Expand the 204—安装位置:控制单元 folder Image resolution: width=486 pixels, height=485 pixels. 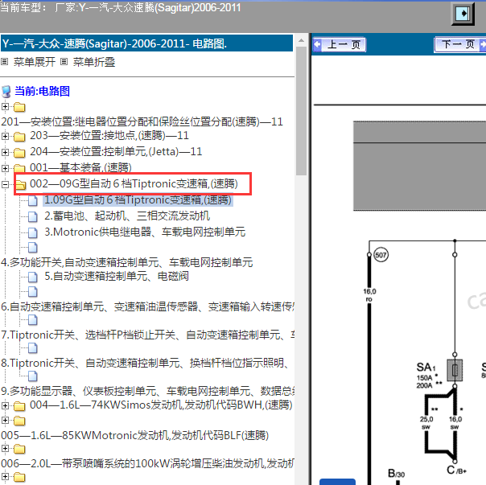coord(5,152)
